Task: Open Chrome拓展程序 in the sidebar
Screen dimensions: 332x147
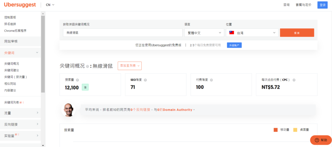Action: click(x=15, y=31)
